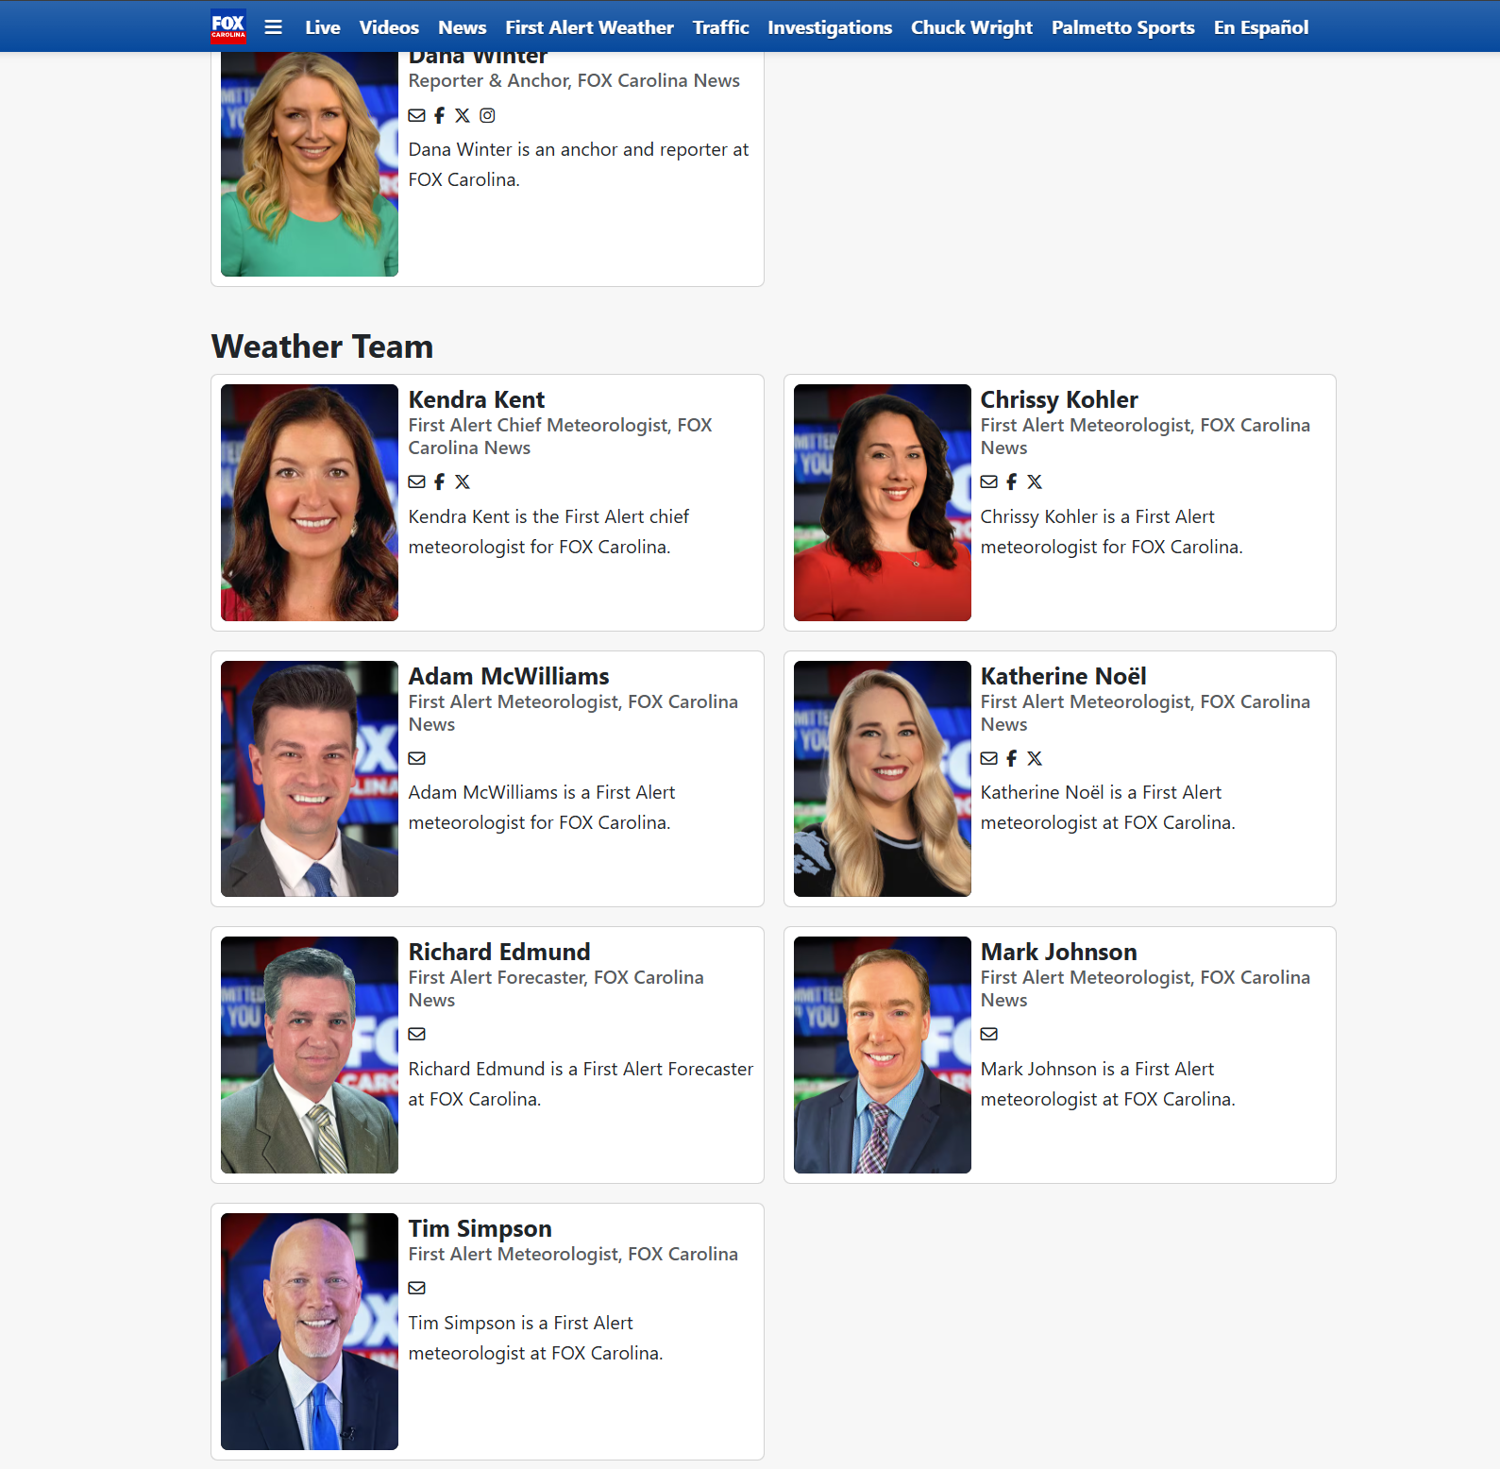
Task: Click 'Reporter & Anchor, FOX Carolina News'
Action: coord(574,80)
